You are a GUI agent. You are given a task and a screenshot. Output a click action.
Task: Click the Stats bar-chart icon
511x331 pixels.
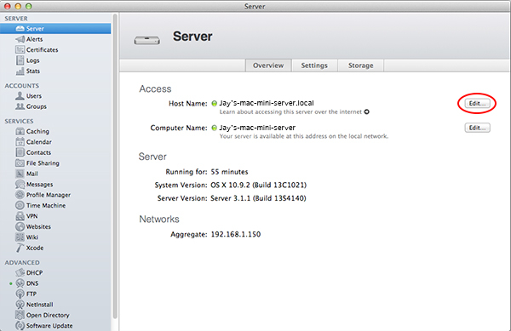coord(20,71)
